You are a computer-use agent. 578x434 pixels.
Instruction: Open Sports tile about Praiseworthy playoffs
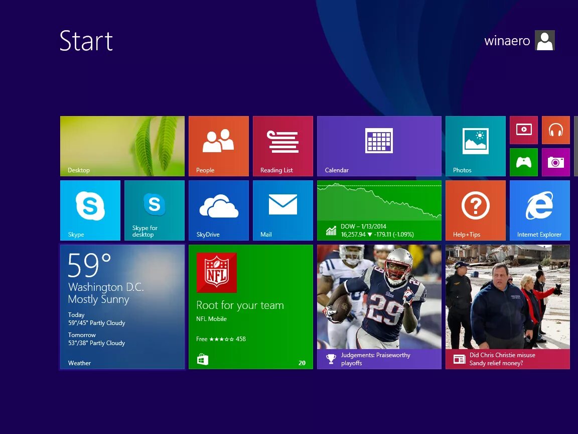click(x=379, y=307)
